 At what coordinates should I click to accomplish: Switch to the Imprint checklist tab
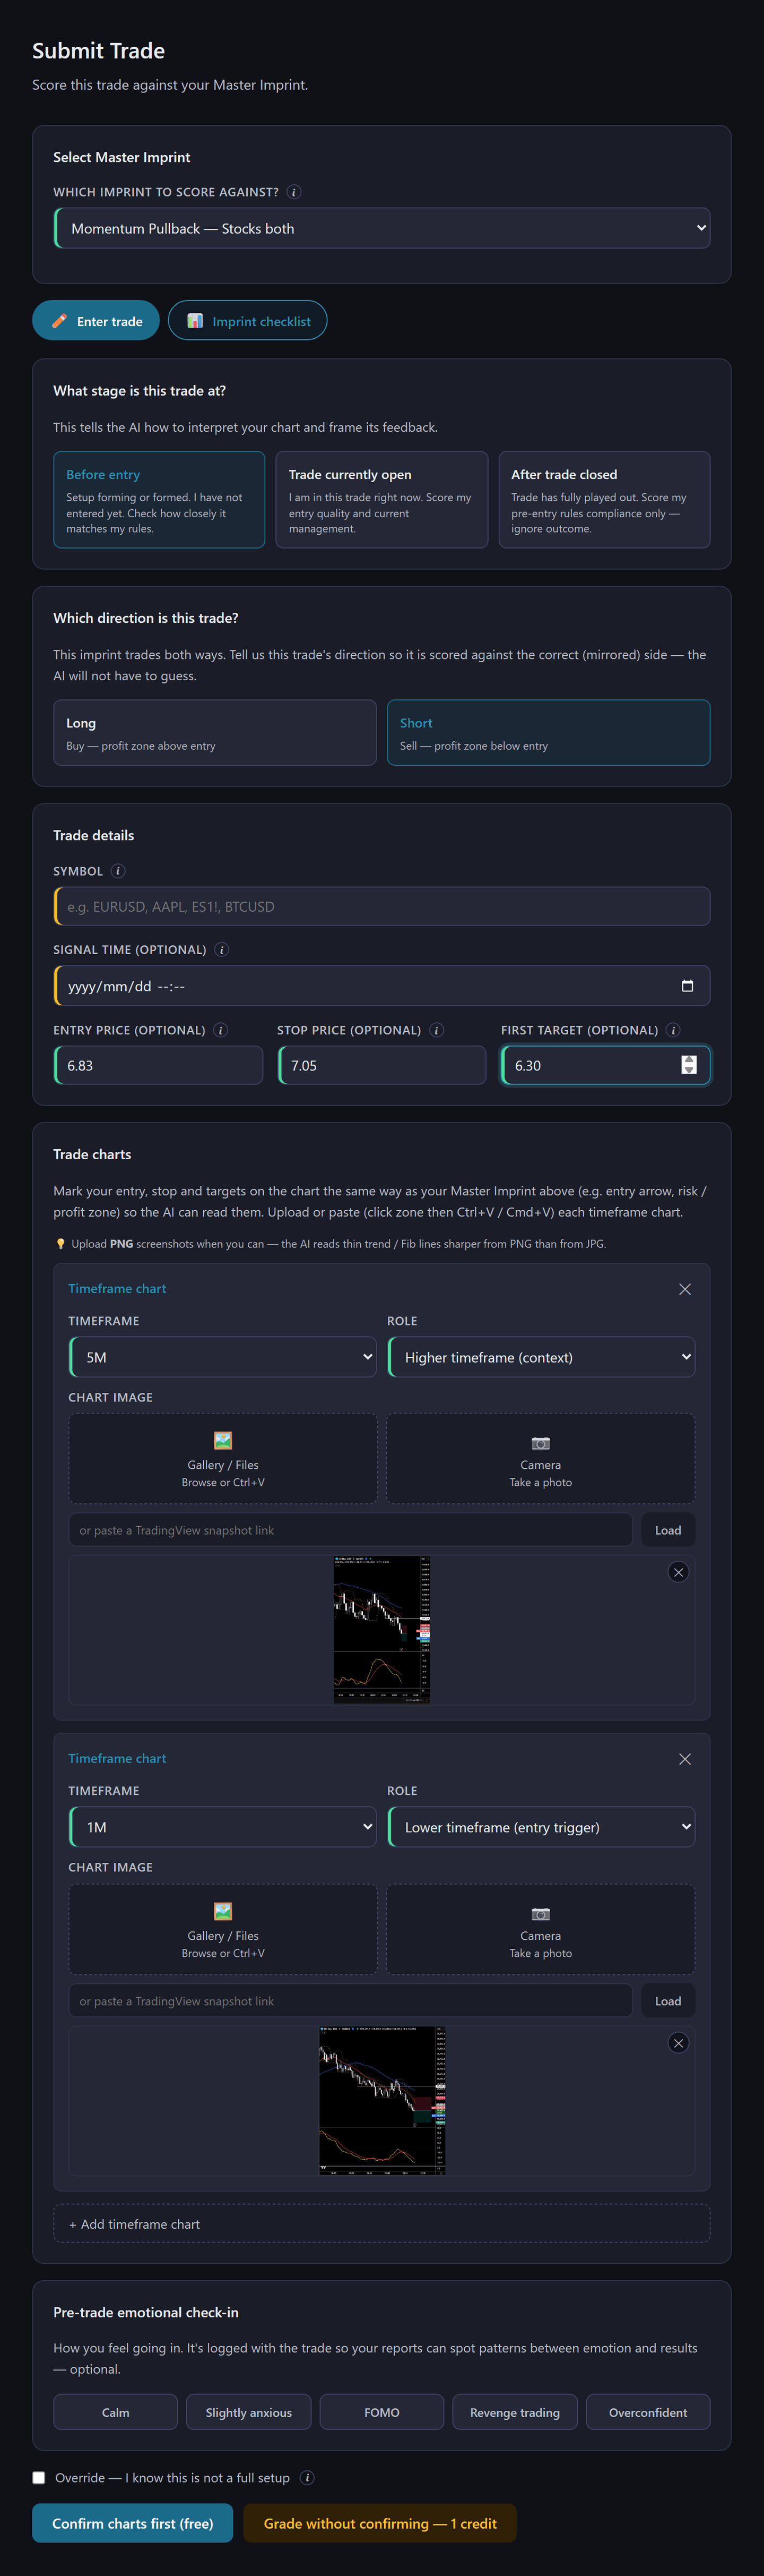pos(248,321)
